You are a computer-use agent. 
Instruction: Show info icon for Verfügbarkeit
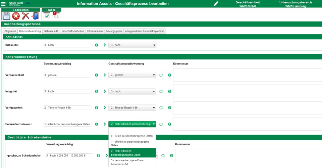(97, 108)
